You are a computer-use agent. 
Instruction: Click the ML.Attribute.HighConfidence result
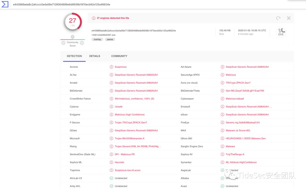(241, 162)
